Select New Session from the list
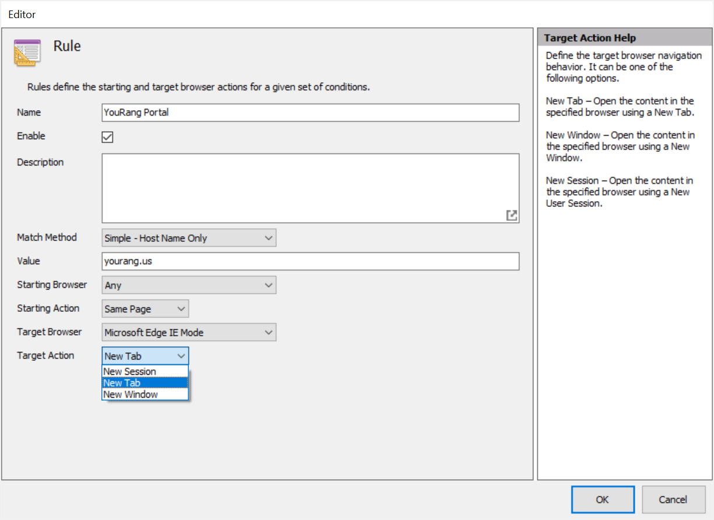 coord(130,371)
